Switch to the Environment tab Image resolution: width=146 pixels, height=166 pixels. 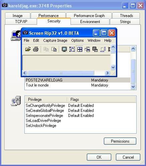90,22
